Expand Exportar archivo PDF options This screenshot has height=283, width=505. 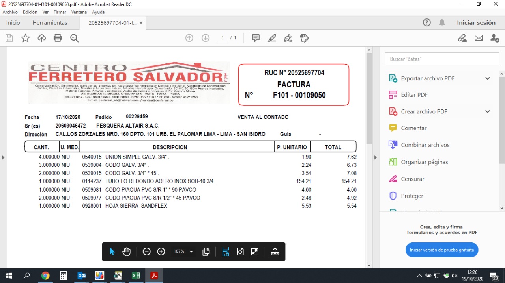click(488, 78)
